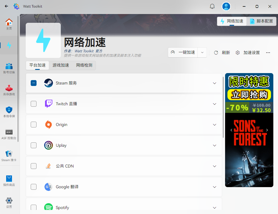This screenshot has width=278, height=214.
Task: Click the Watt Toolkit app logo
Action: click(x=16, y=6)
